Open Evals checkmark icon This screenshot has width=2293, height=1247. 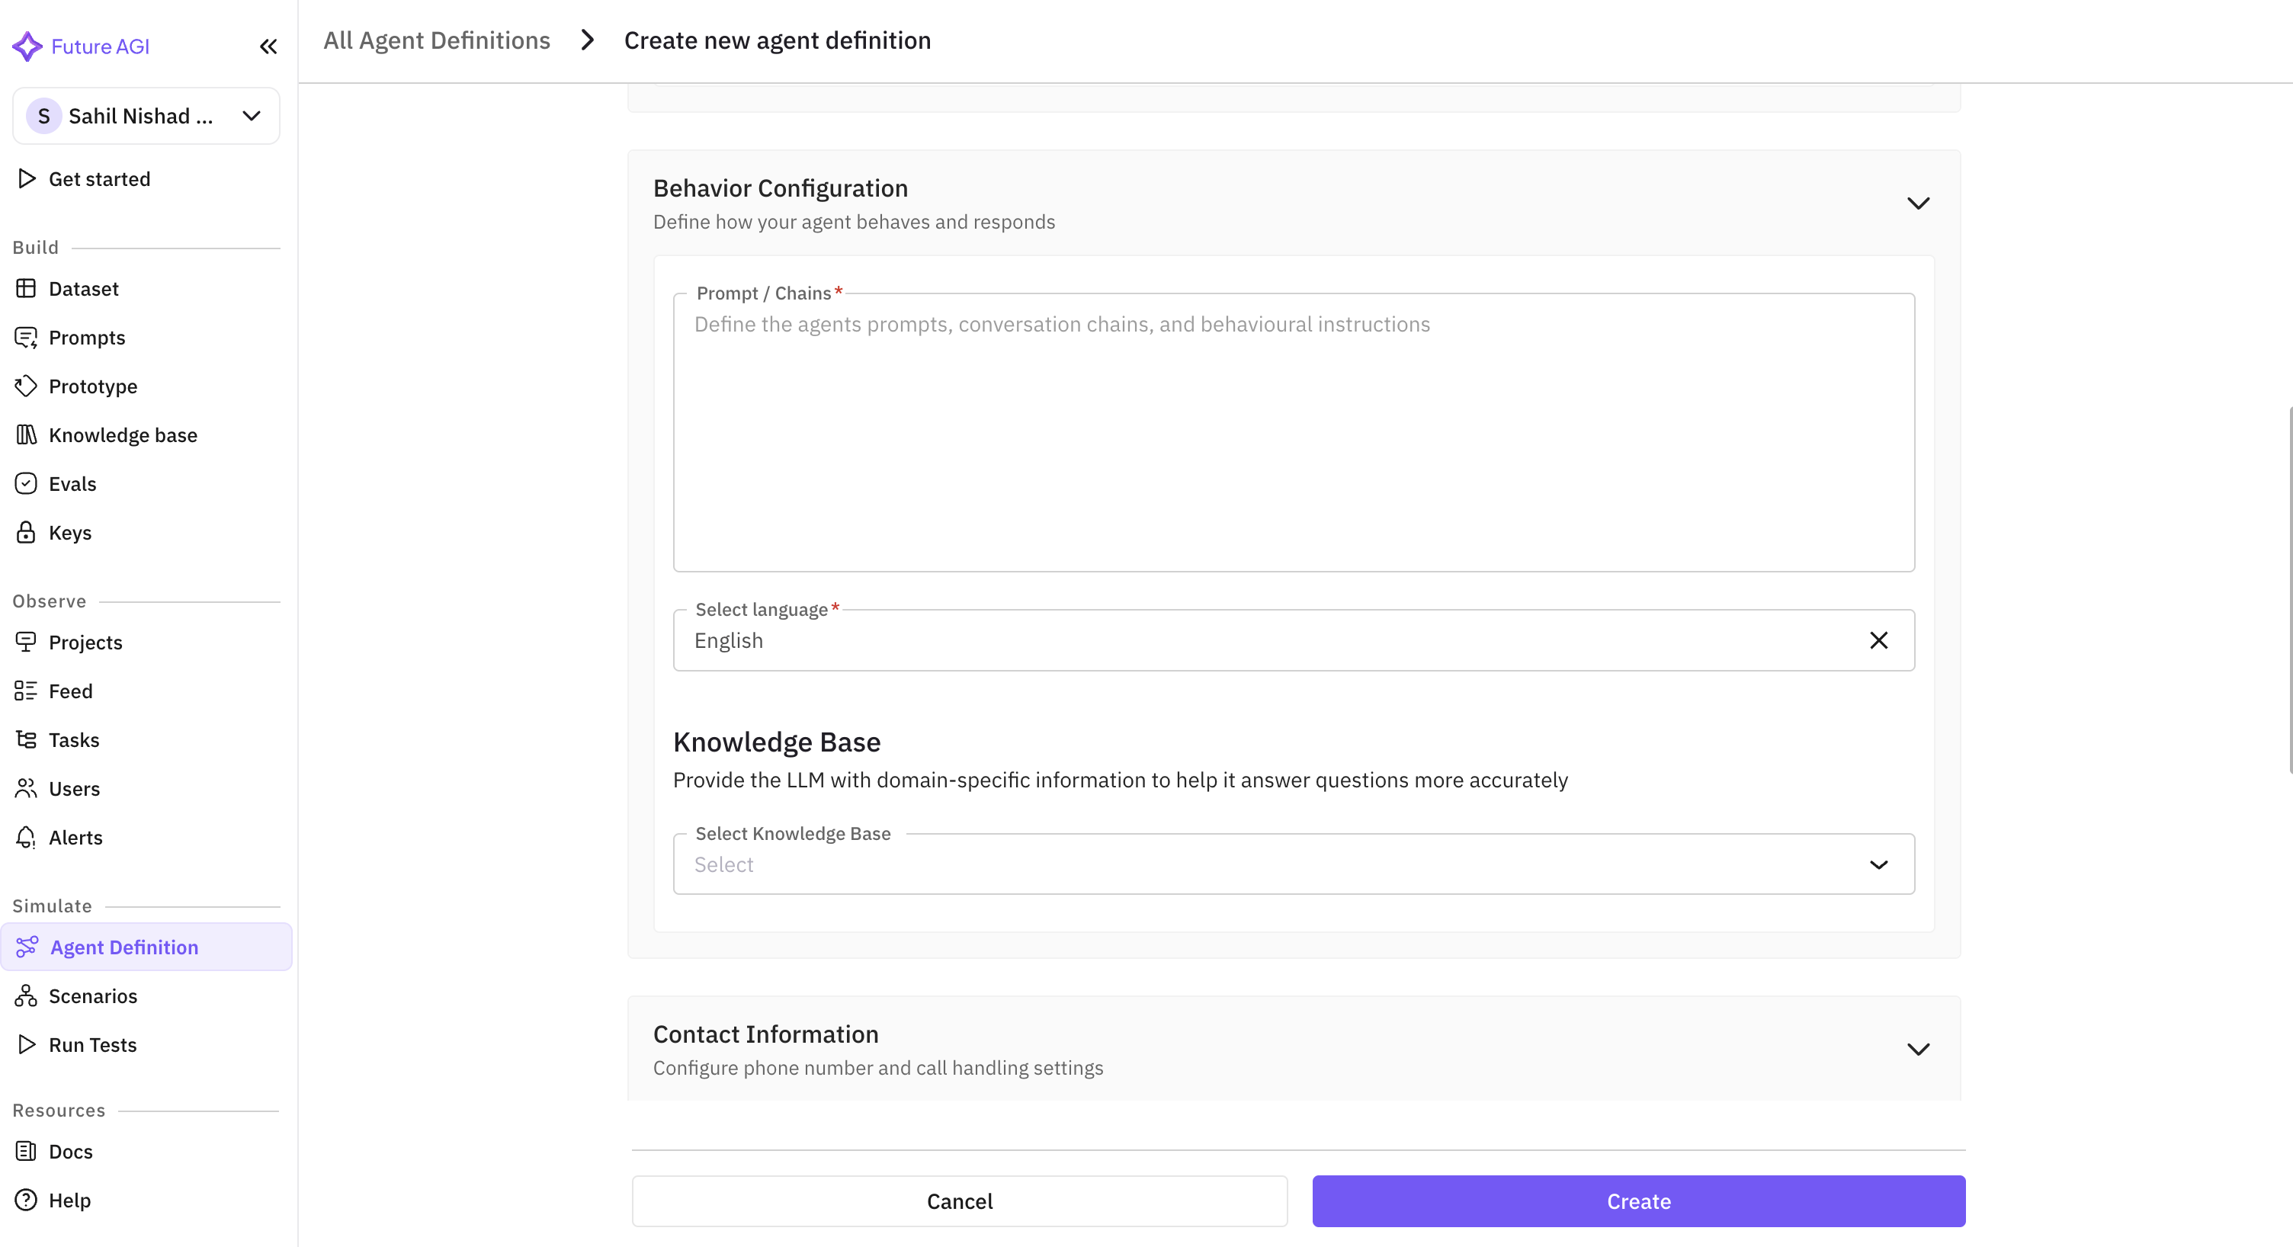(26, 484)
